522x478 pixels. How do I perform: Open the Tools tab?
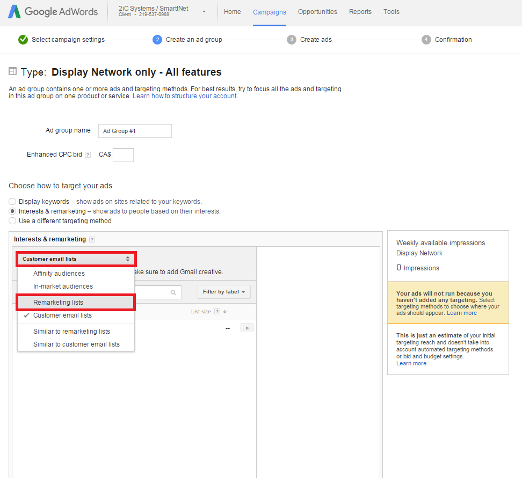(391, 12)
